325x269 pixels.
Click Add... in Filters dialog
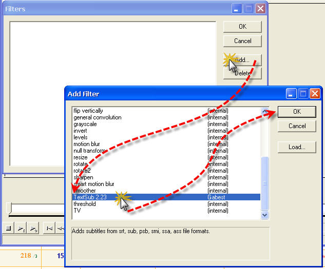(242, 60)
